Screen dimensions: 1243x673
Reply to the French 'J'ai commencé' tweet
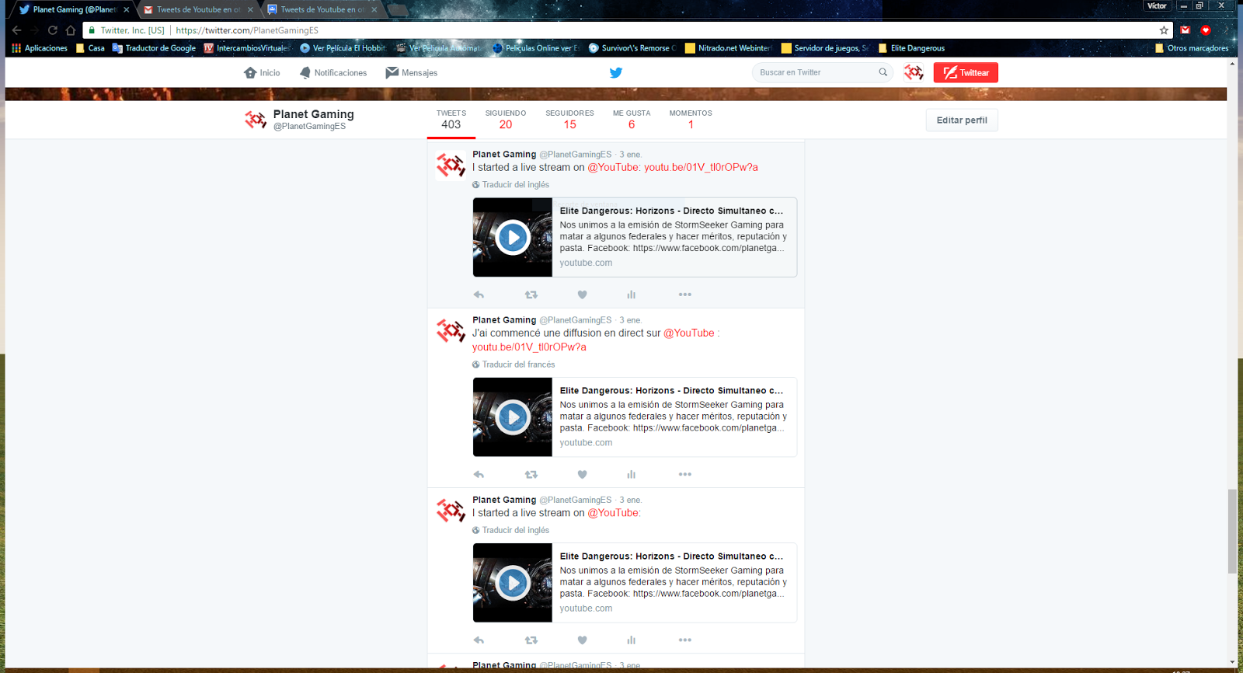(479, 474)
